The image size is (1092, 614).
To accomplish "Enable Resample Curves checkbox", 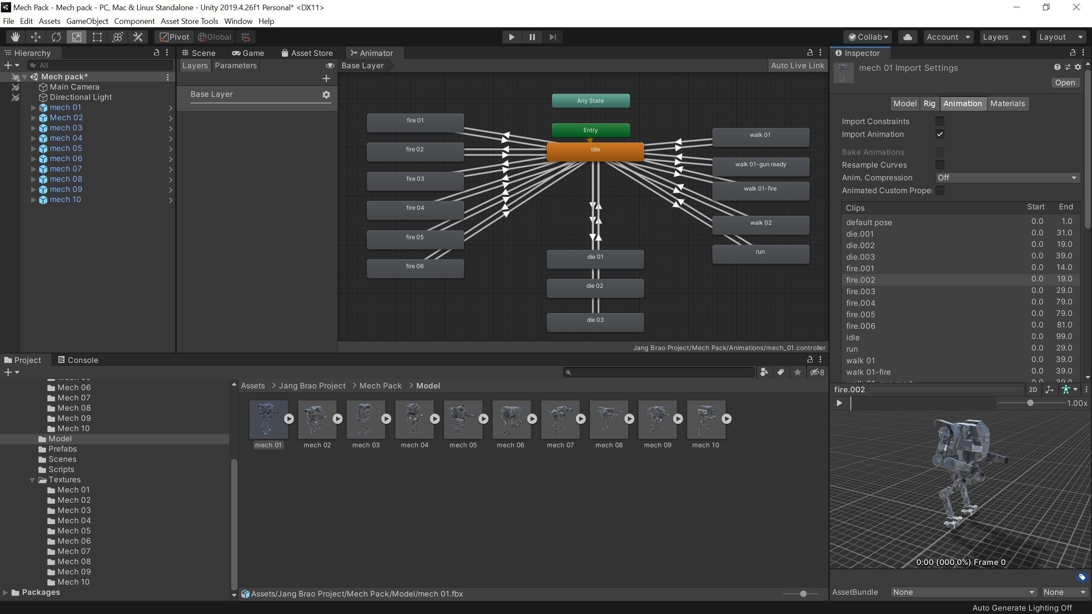I will point(940,165).
